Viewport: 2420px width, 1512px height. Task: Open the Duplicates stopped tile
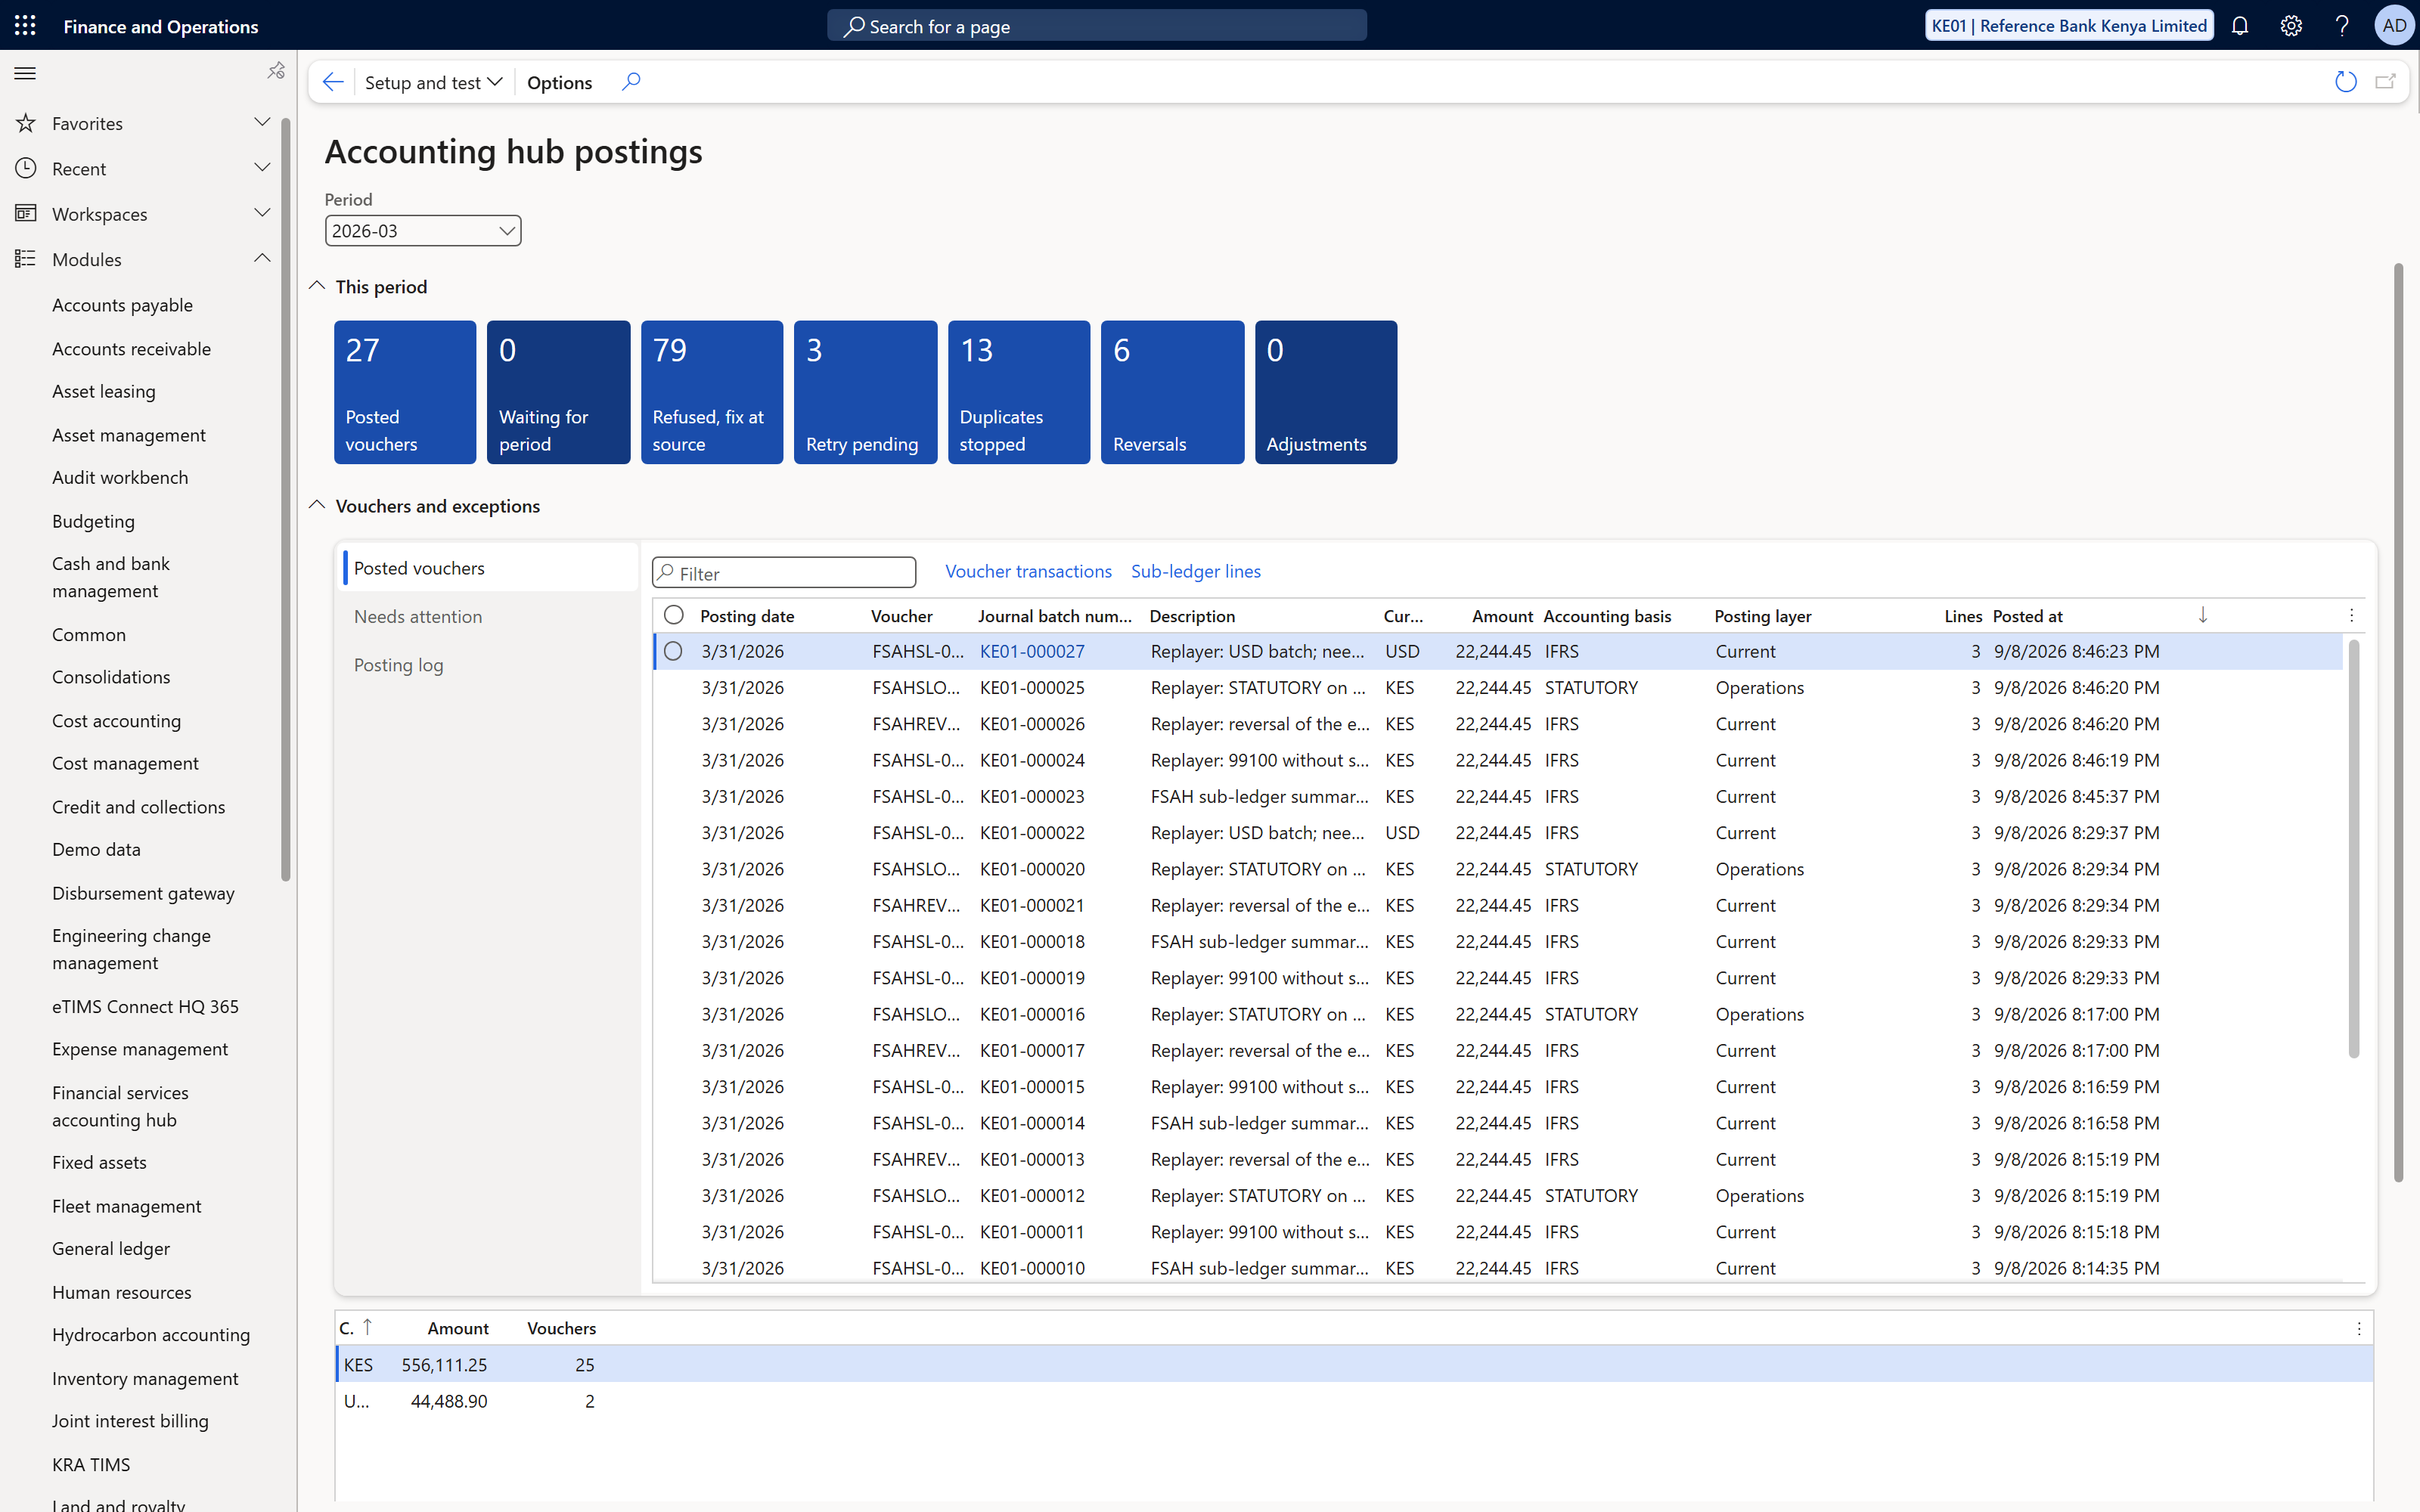click(1019, 392)
